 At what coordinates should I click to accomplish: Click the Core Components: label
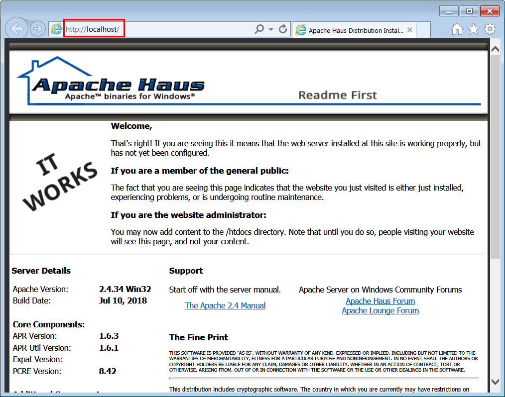tap(49, 324)
